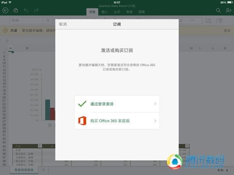The width and height of the screenshot is (234, 175).
Task: Select column A header
Action: click(11, 48)
